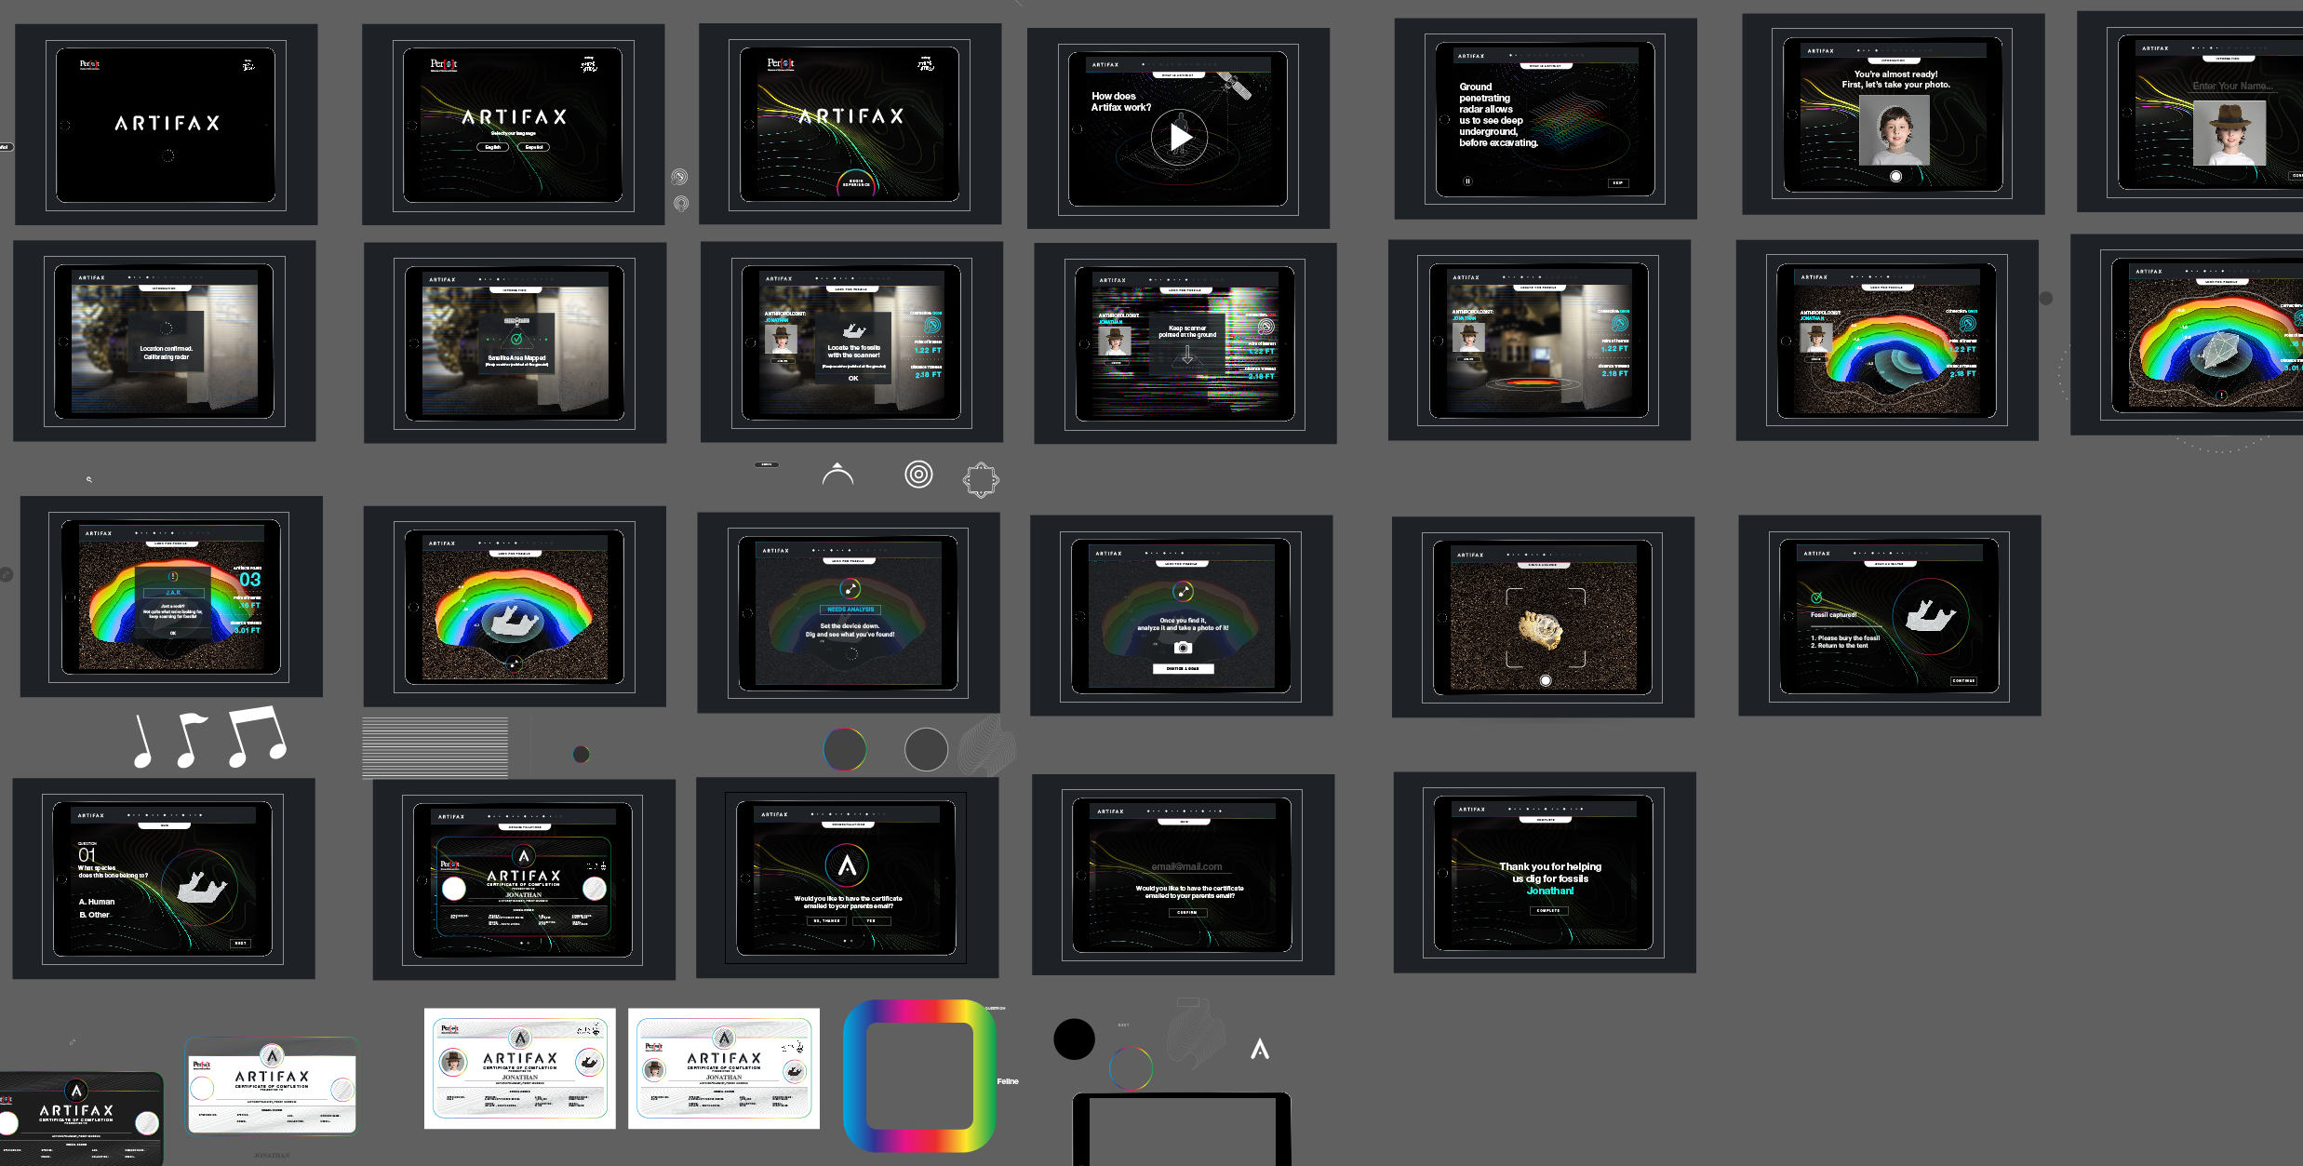Select the beamed double note icon
The image size is (2303, 1166).
257,737
